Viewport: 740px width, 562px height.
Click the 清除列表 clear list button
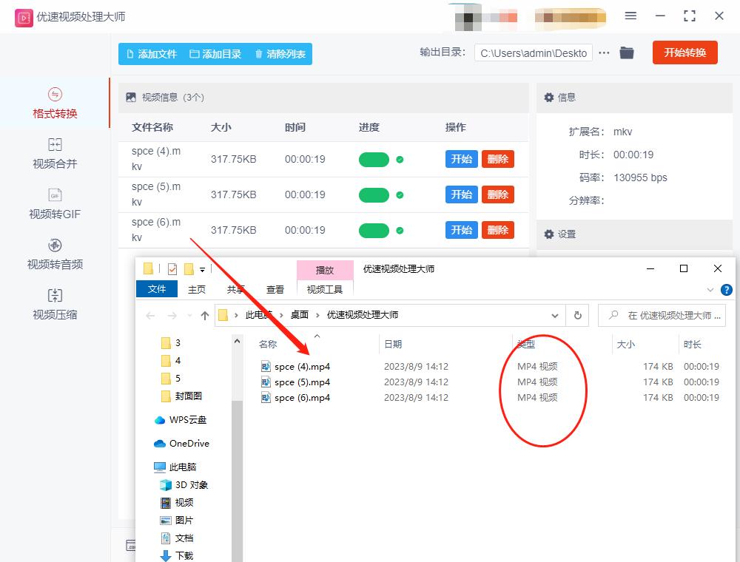tap(280, 54)
